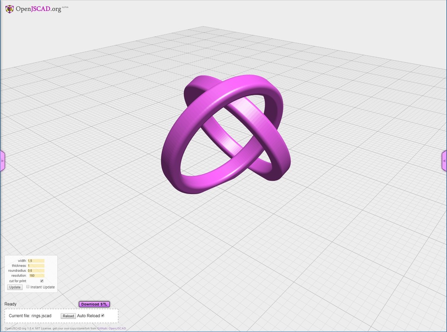Download the model as STL
The height and width of the screenshot is (332, 447).
(x=94, y=305)
